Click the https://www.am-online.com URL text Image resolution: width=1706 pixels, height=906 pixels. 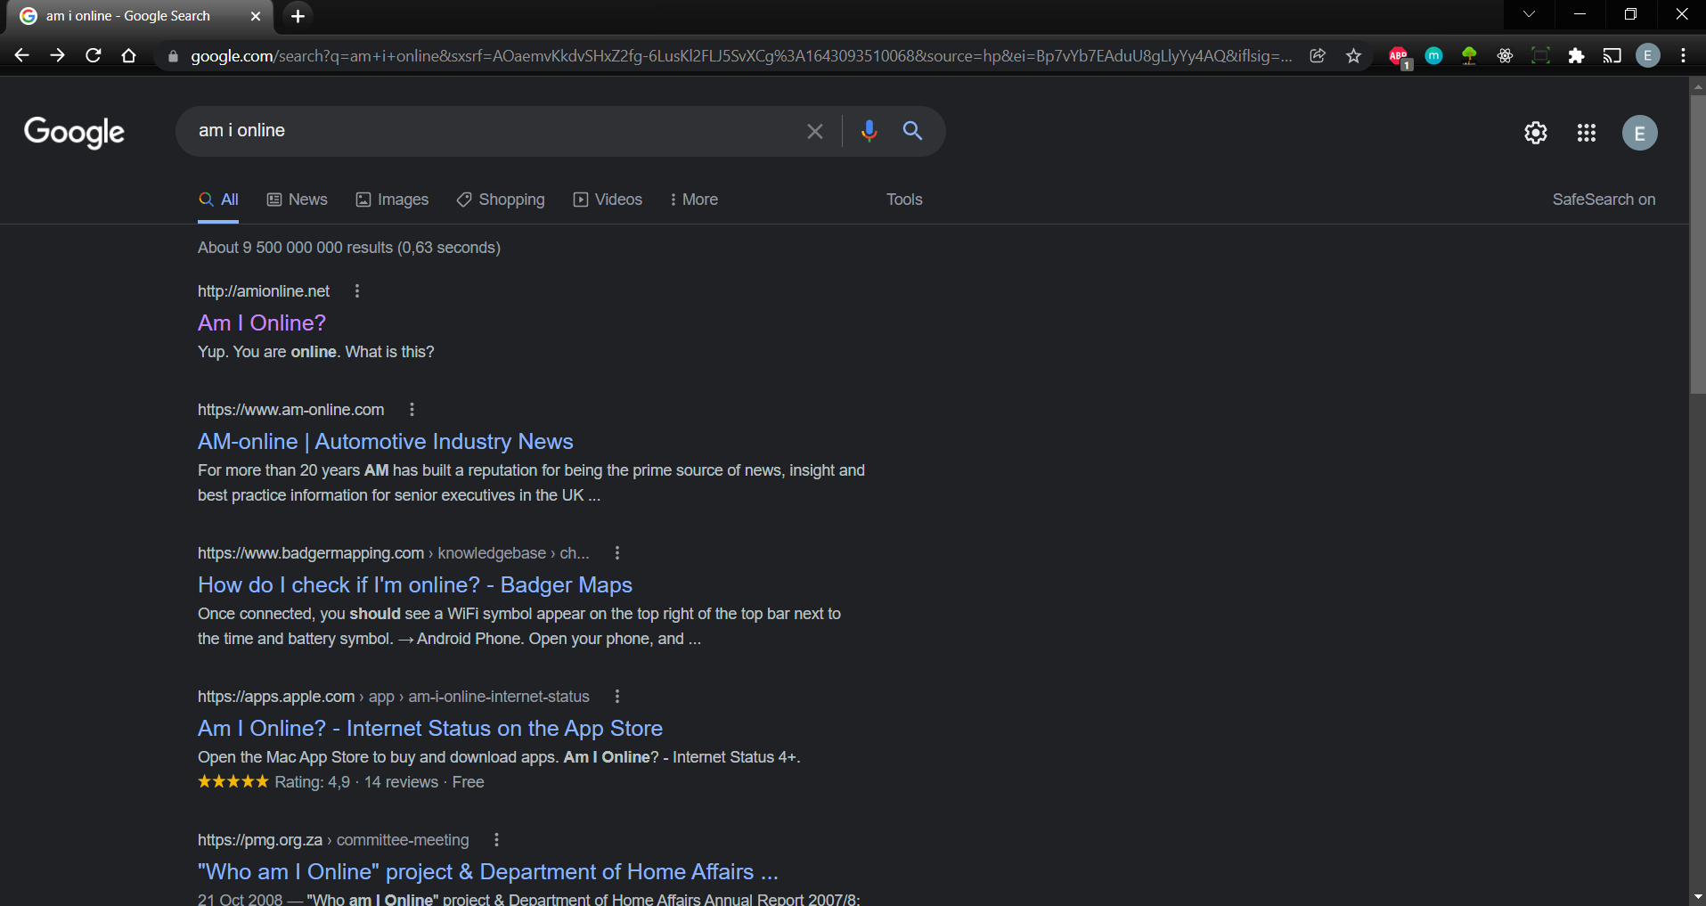pos(290,410)
